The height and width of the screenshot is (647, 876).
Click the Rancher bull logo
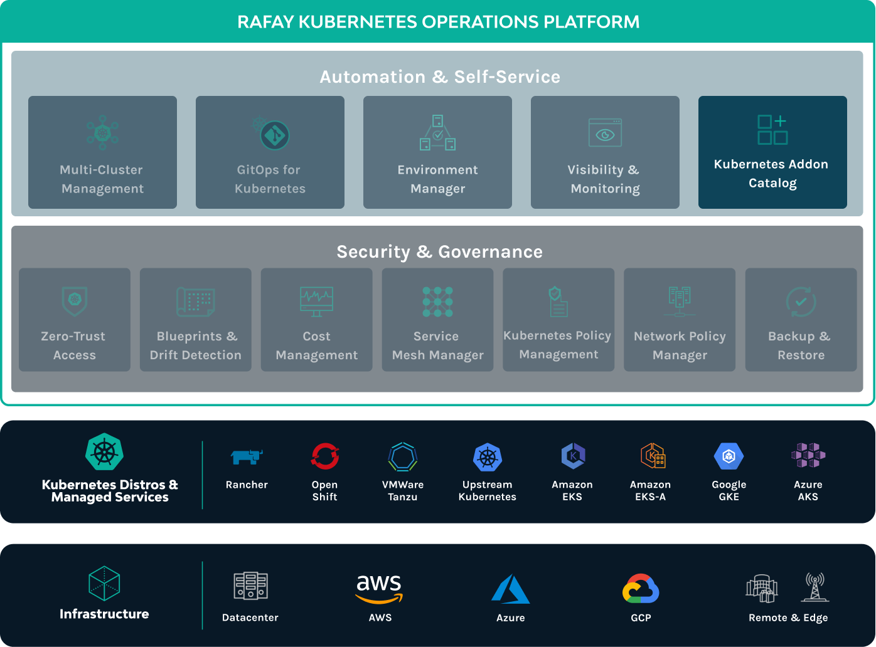[x=247, y=456]
